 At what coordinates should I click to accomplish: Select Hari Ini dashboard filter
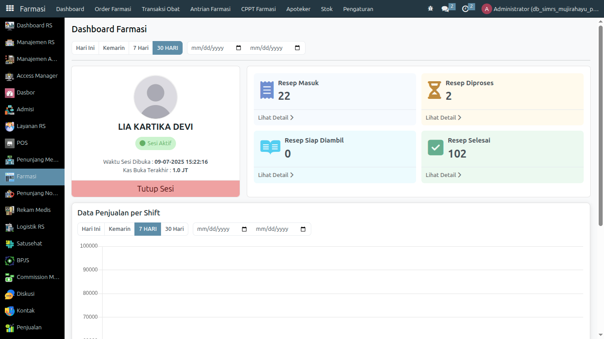[x=85, y=48]
